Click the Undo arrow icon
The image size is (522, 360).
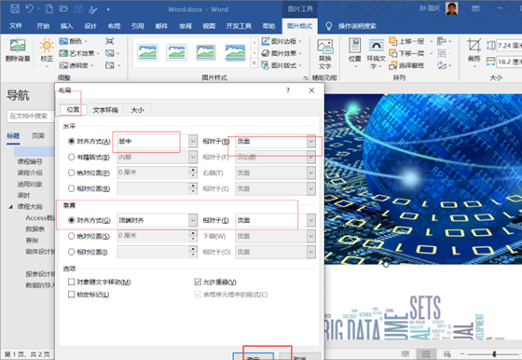tap(29, 9)
